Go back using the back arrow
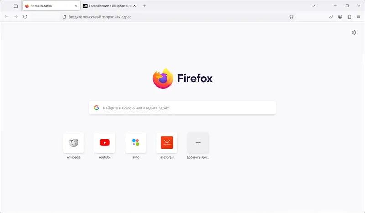Image resolution: width=365 pixels, height=213 pixels. [x=6, y=17]
